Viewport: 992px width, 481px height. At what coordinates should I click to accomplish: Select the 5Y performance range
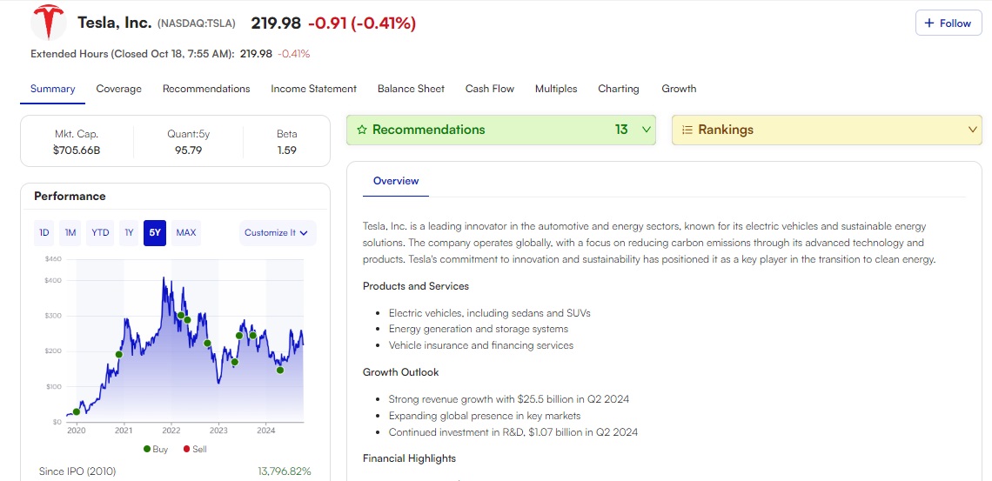tap(155, 232)
